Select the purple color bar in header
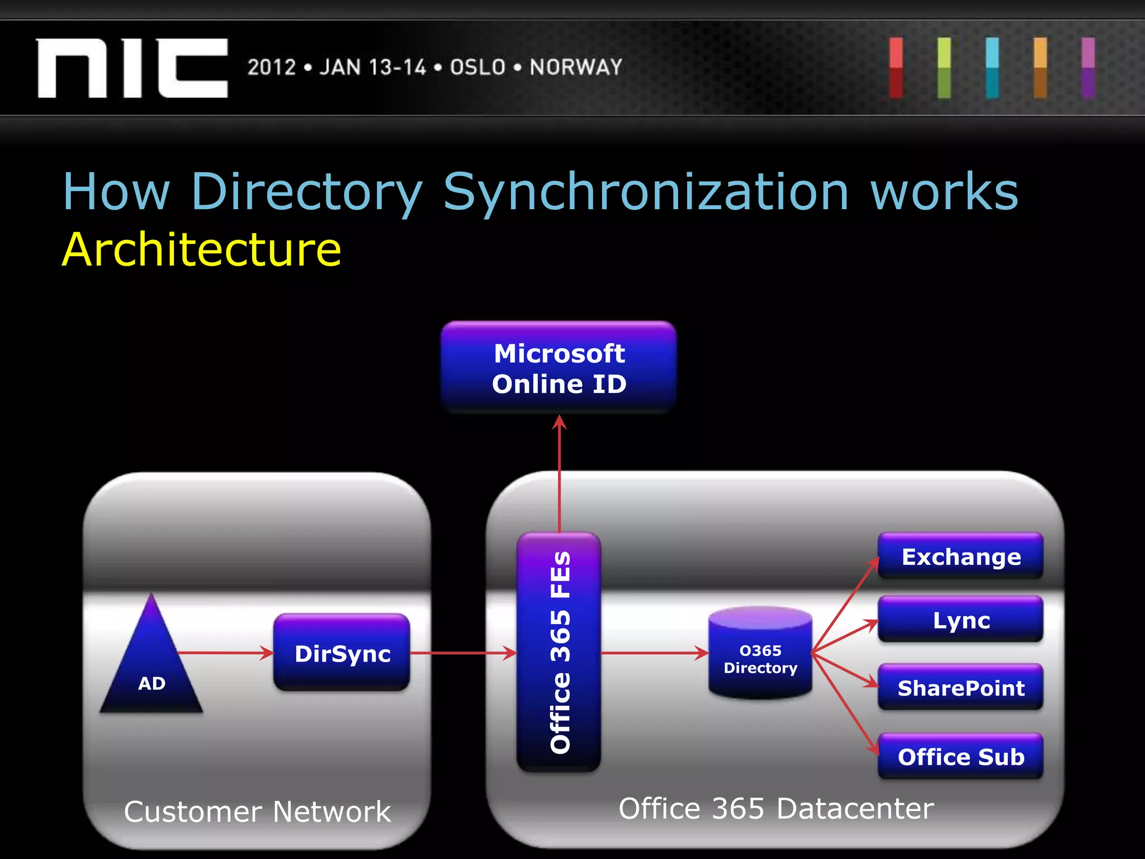Screen dimensions: 1145x859 coord(1088,68)
